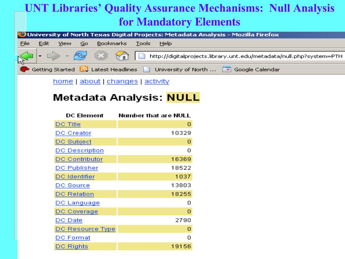Focus the URL address field
Image resolution: width=345 pixels, height=259 pixels.
(x=240, y=56)
